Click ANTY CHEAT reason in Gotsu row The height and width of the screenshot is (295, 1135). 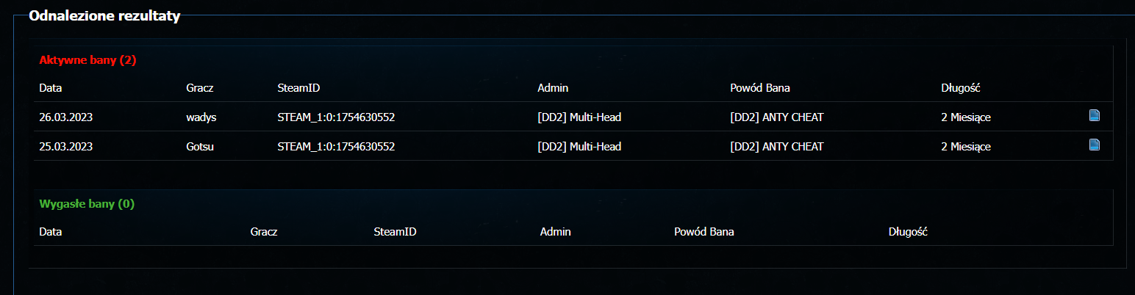[x=777, y=147]
